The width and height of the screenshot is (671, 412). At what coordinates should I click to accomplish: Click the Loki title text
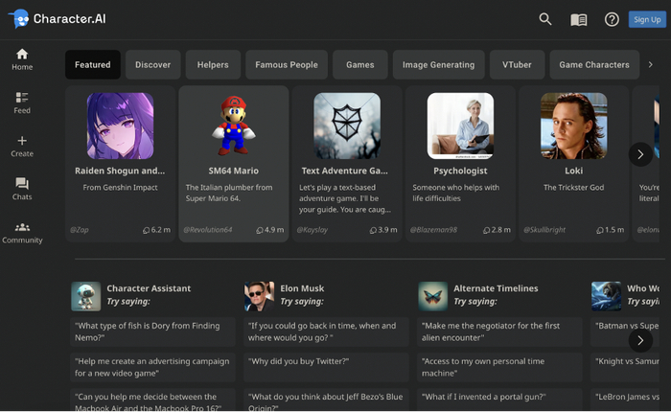pyautogui.click(x=574, y=171)
